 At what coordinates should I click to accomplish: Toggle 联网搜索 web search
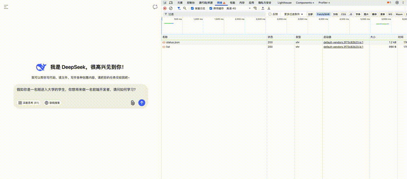point(53,103)
